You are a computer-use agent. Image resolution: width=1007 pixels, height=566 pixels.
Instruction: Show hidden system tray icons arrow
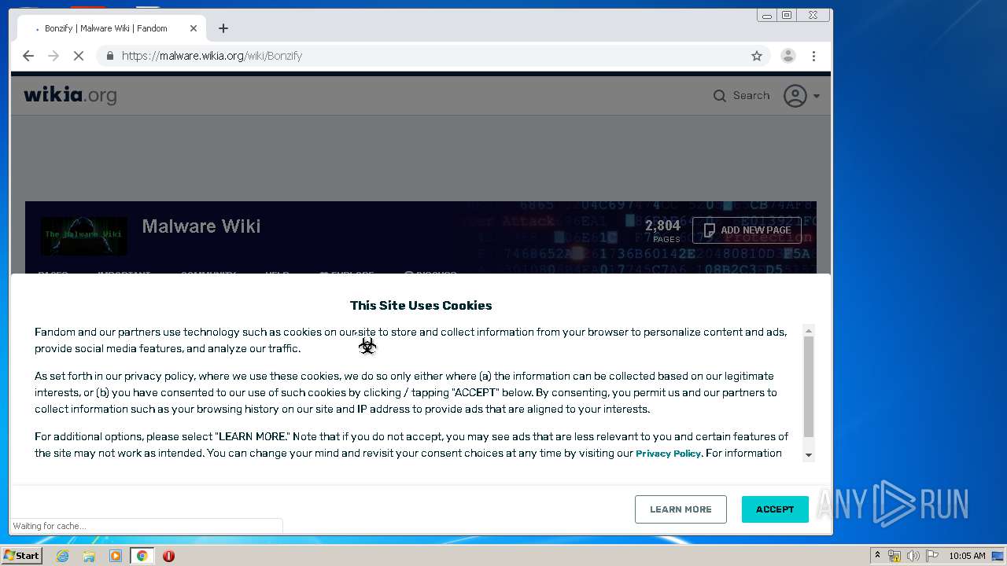point(877,556)
